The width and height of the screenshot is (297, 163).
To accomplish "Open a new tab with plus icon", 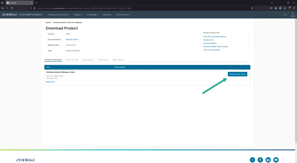I will tap(36, 3).
